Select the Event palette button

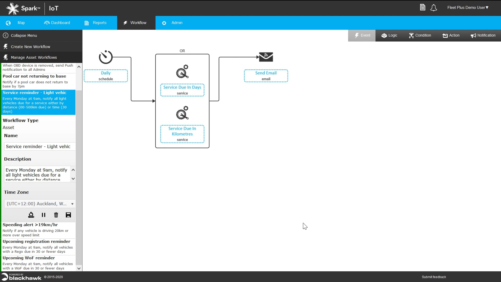(362, 36)
